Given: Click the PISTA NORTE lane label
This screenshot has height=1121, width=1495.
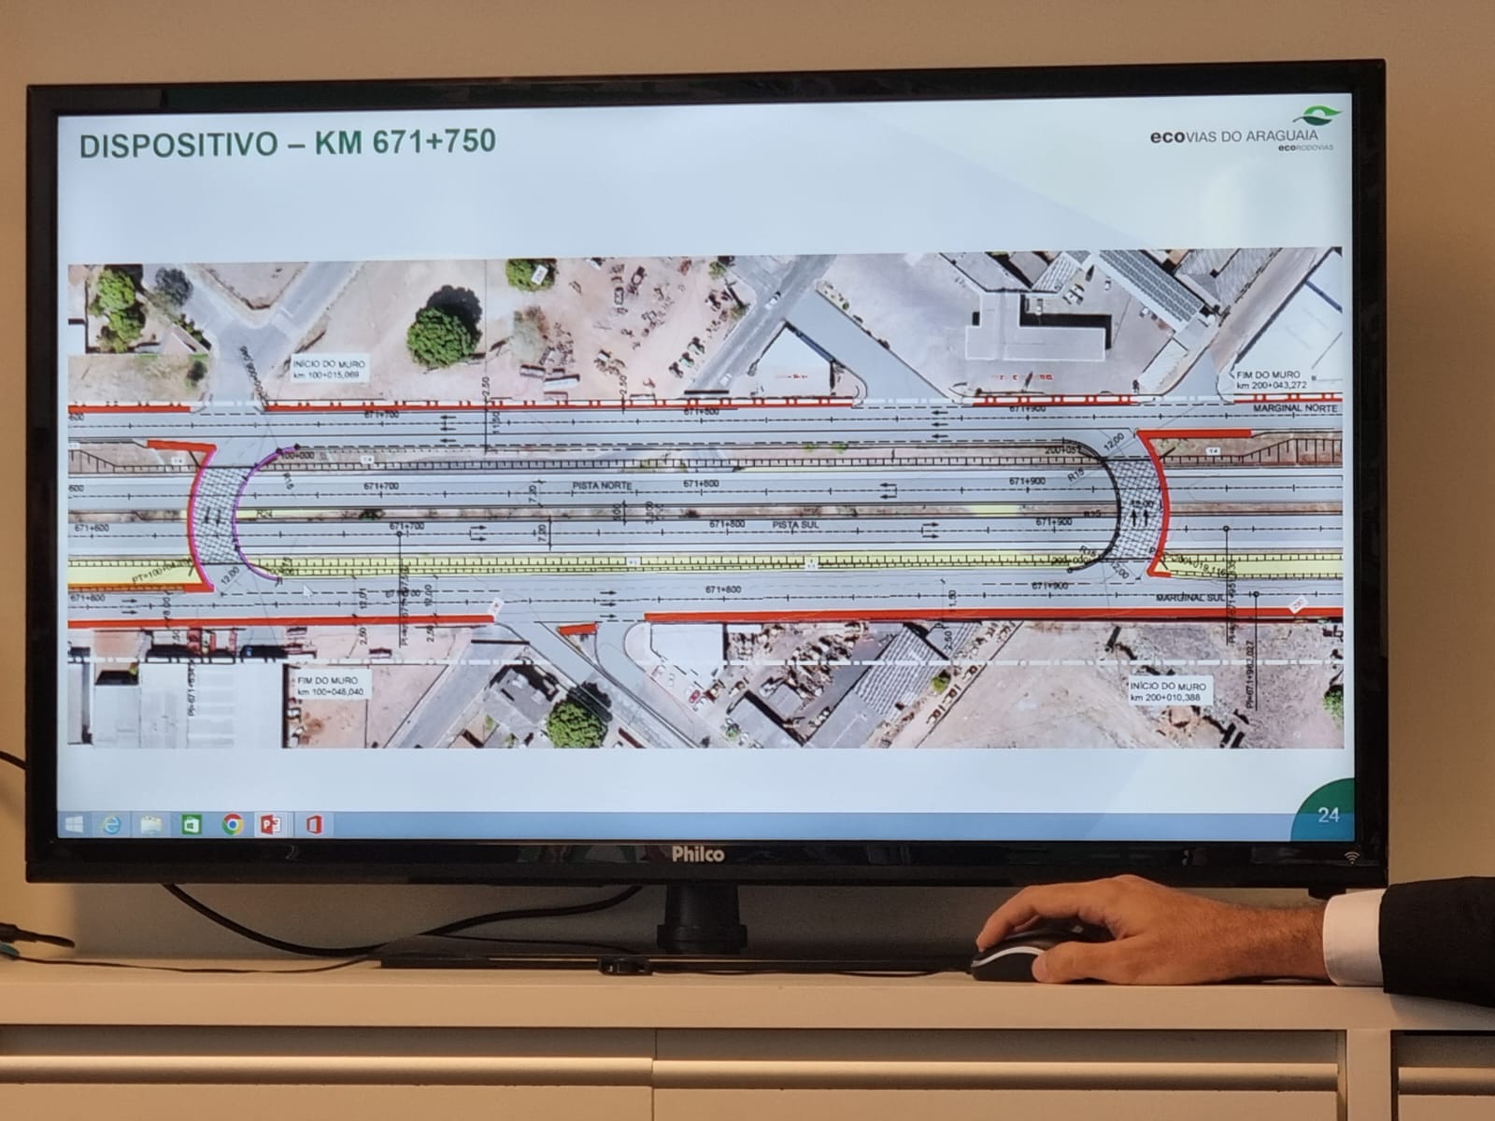Looking at the screenshot, I should (603, 487).
